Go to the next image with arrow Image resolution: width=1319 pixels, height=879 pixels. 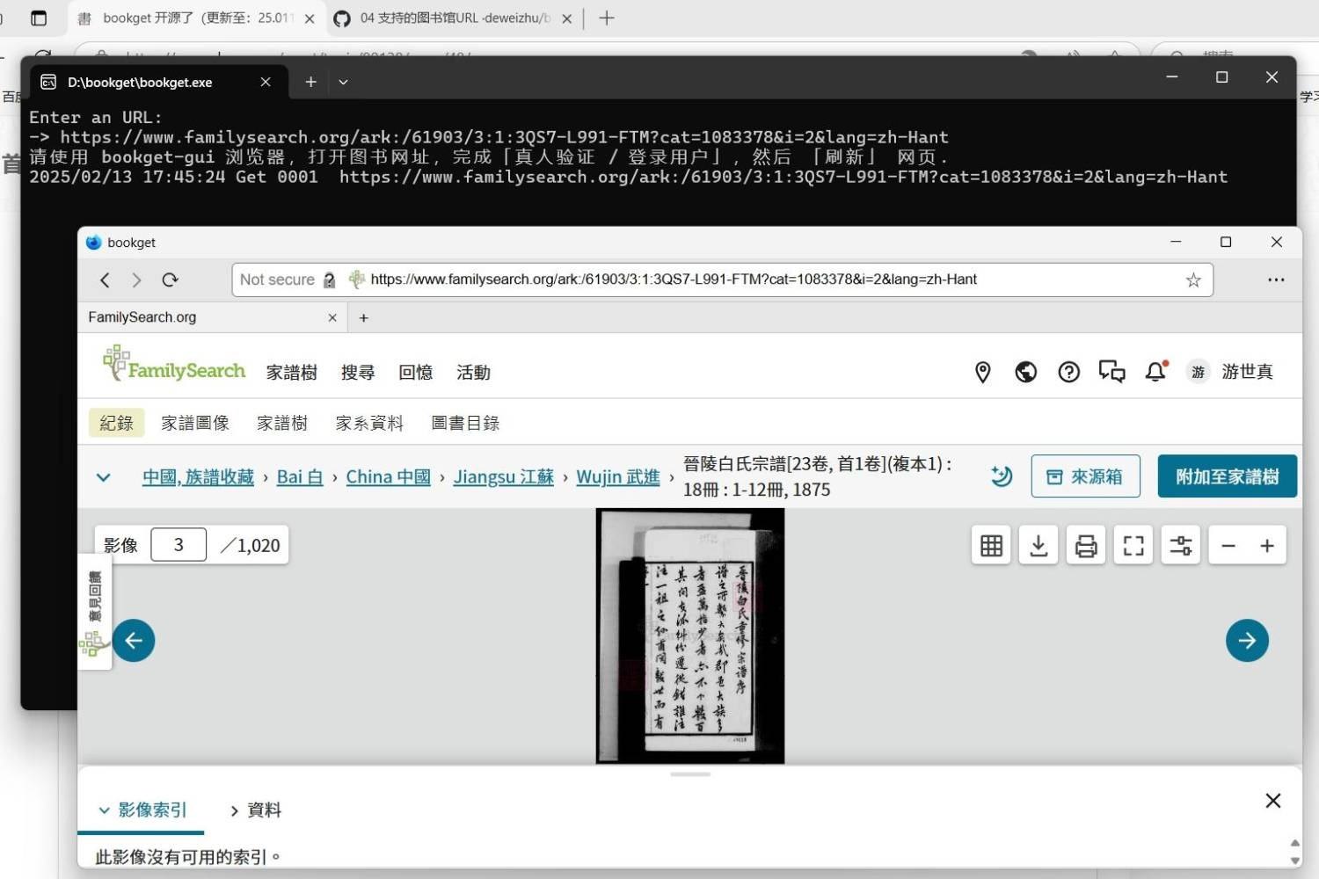(x=1247, y=640)
